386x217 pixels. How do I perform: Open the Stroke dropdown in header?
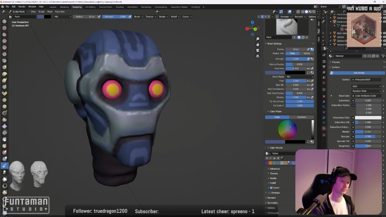click(163, 16)
